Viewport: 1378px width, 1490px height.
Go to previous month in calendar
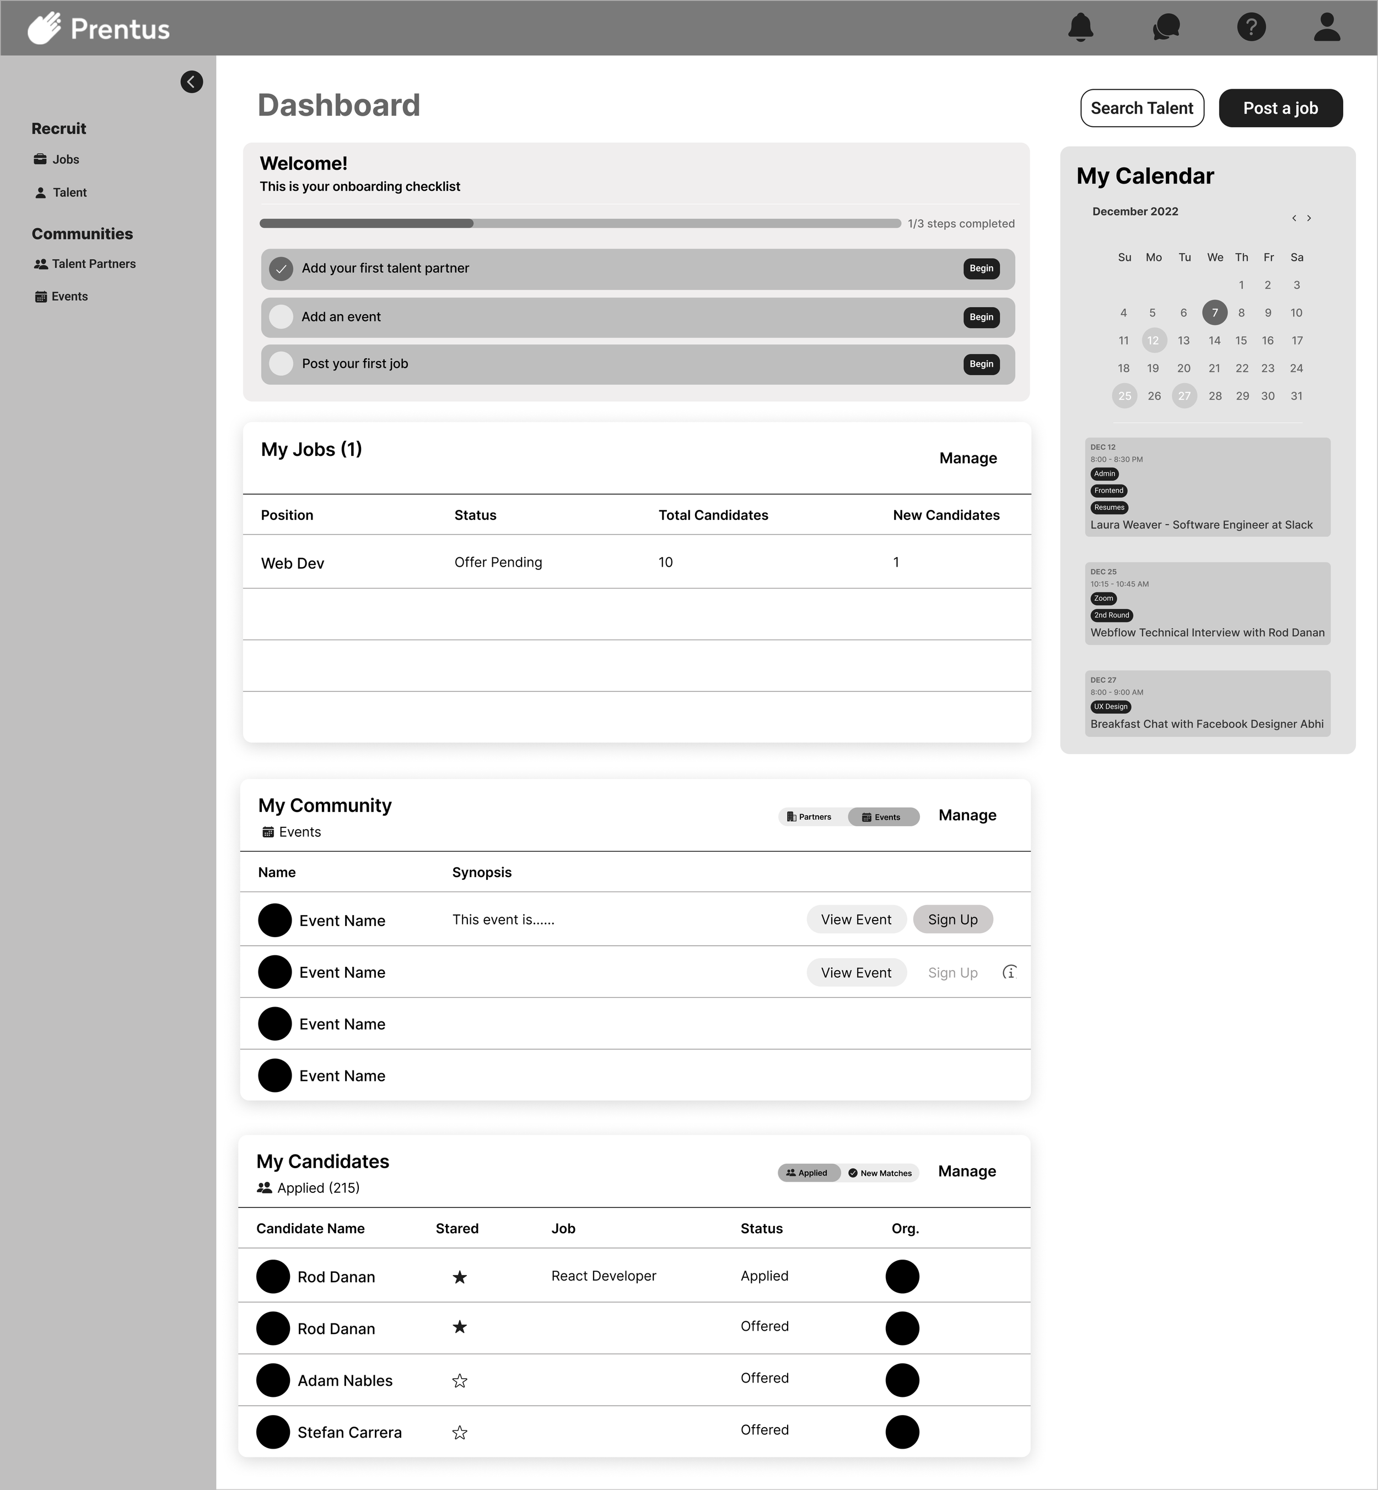(x=1294, y=218)
